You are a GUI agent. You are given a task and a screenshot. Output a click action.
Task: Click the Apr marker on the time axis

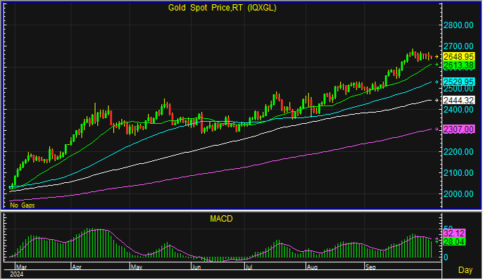[x=77, y=267]
